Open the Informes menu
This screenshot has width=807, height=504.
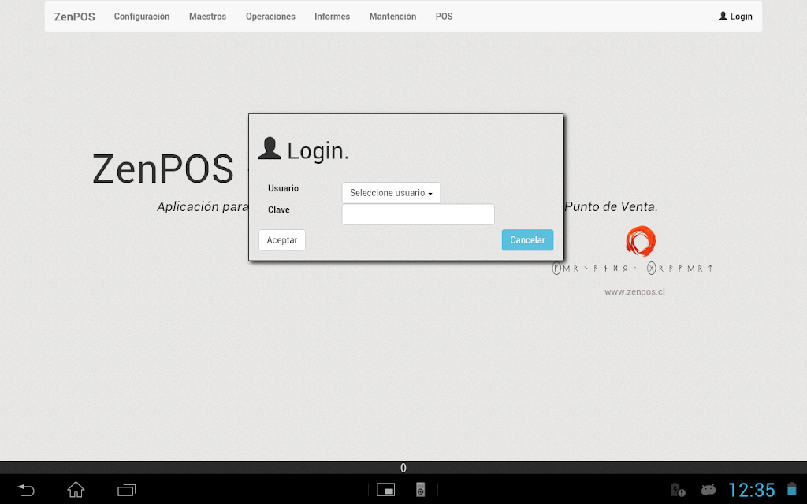click(x=332, y=17)
